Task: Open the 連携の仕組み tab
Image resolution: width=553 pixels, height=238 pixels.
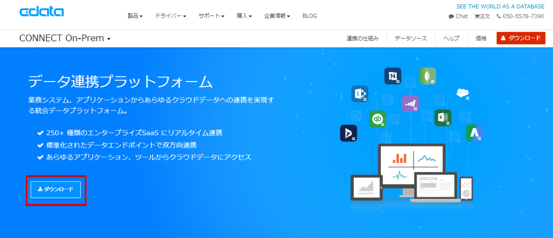Action: pyautogui.click(x=363, y=38)
